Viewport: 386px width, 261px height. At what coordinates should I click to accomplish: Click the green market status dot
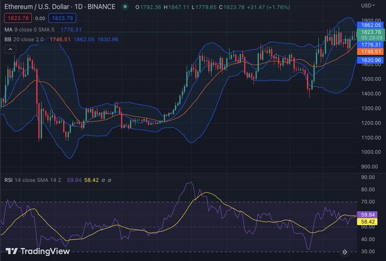(125, 7)
